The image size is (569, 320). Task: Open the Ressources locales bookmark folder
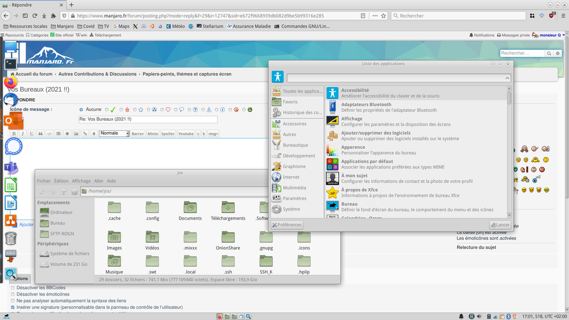click(25, 26)
